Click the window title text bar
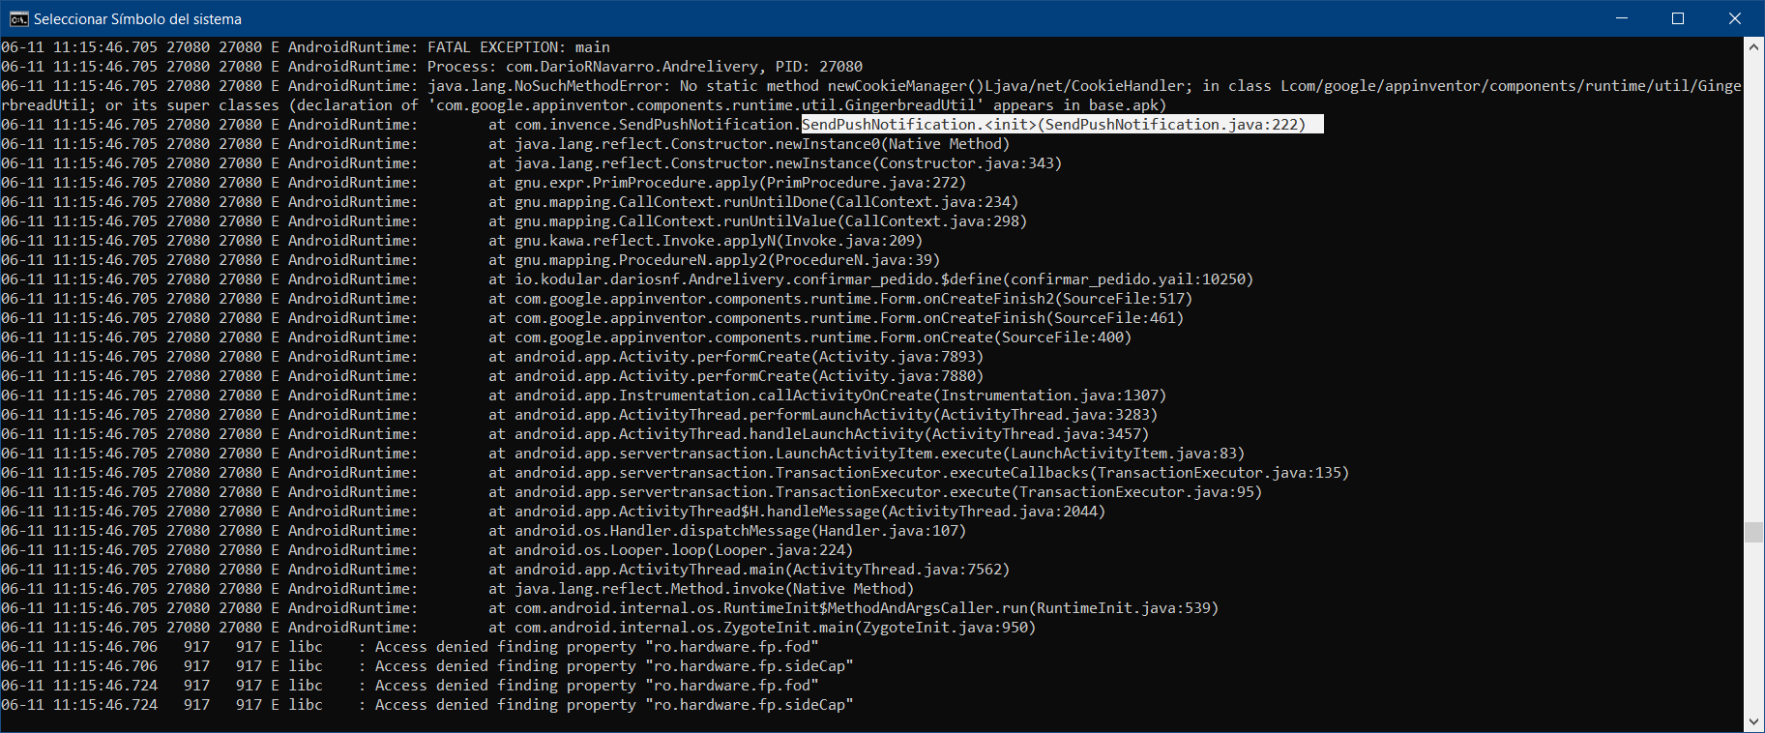 point(137,19)
